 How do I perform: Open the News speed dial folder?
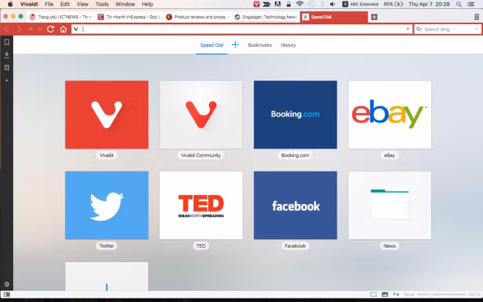[x=390, y=205]
